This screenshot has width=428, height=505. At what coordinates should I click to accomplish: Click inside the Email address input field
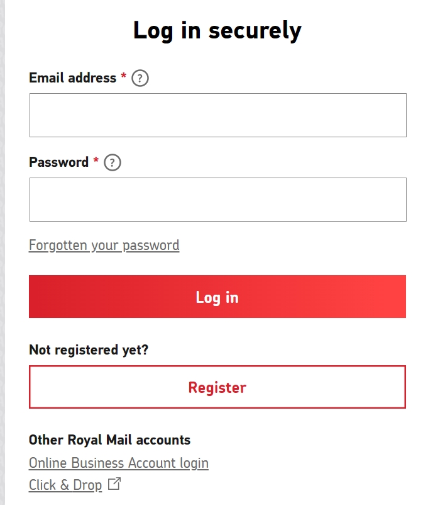[x=217, y=115]
